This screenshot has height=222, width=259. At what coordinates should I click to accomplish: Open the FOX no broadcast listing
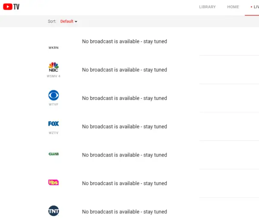(x=124, y=126)
